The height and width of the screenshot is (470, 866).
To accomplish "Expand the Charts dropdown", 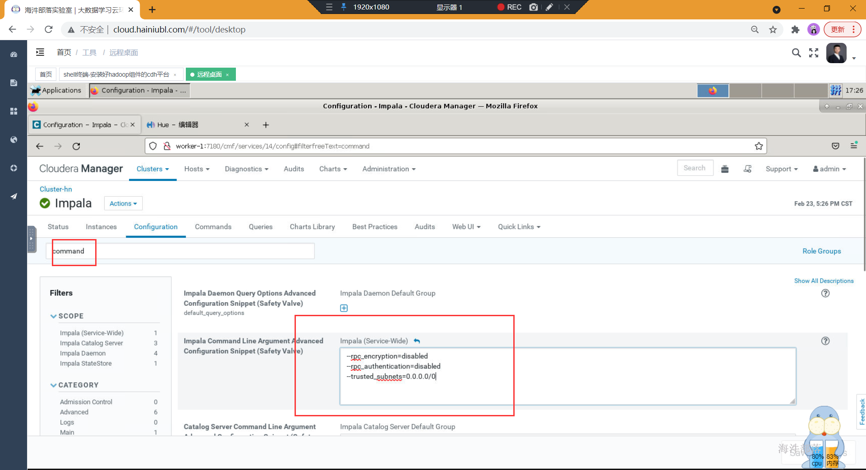I will (x=333, y=169).
